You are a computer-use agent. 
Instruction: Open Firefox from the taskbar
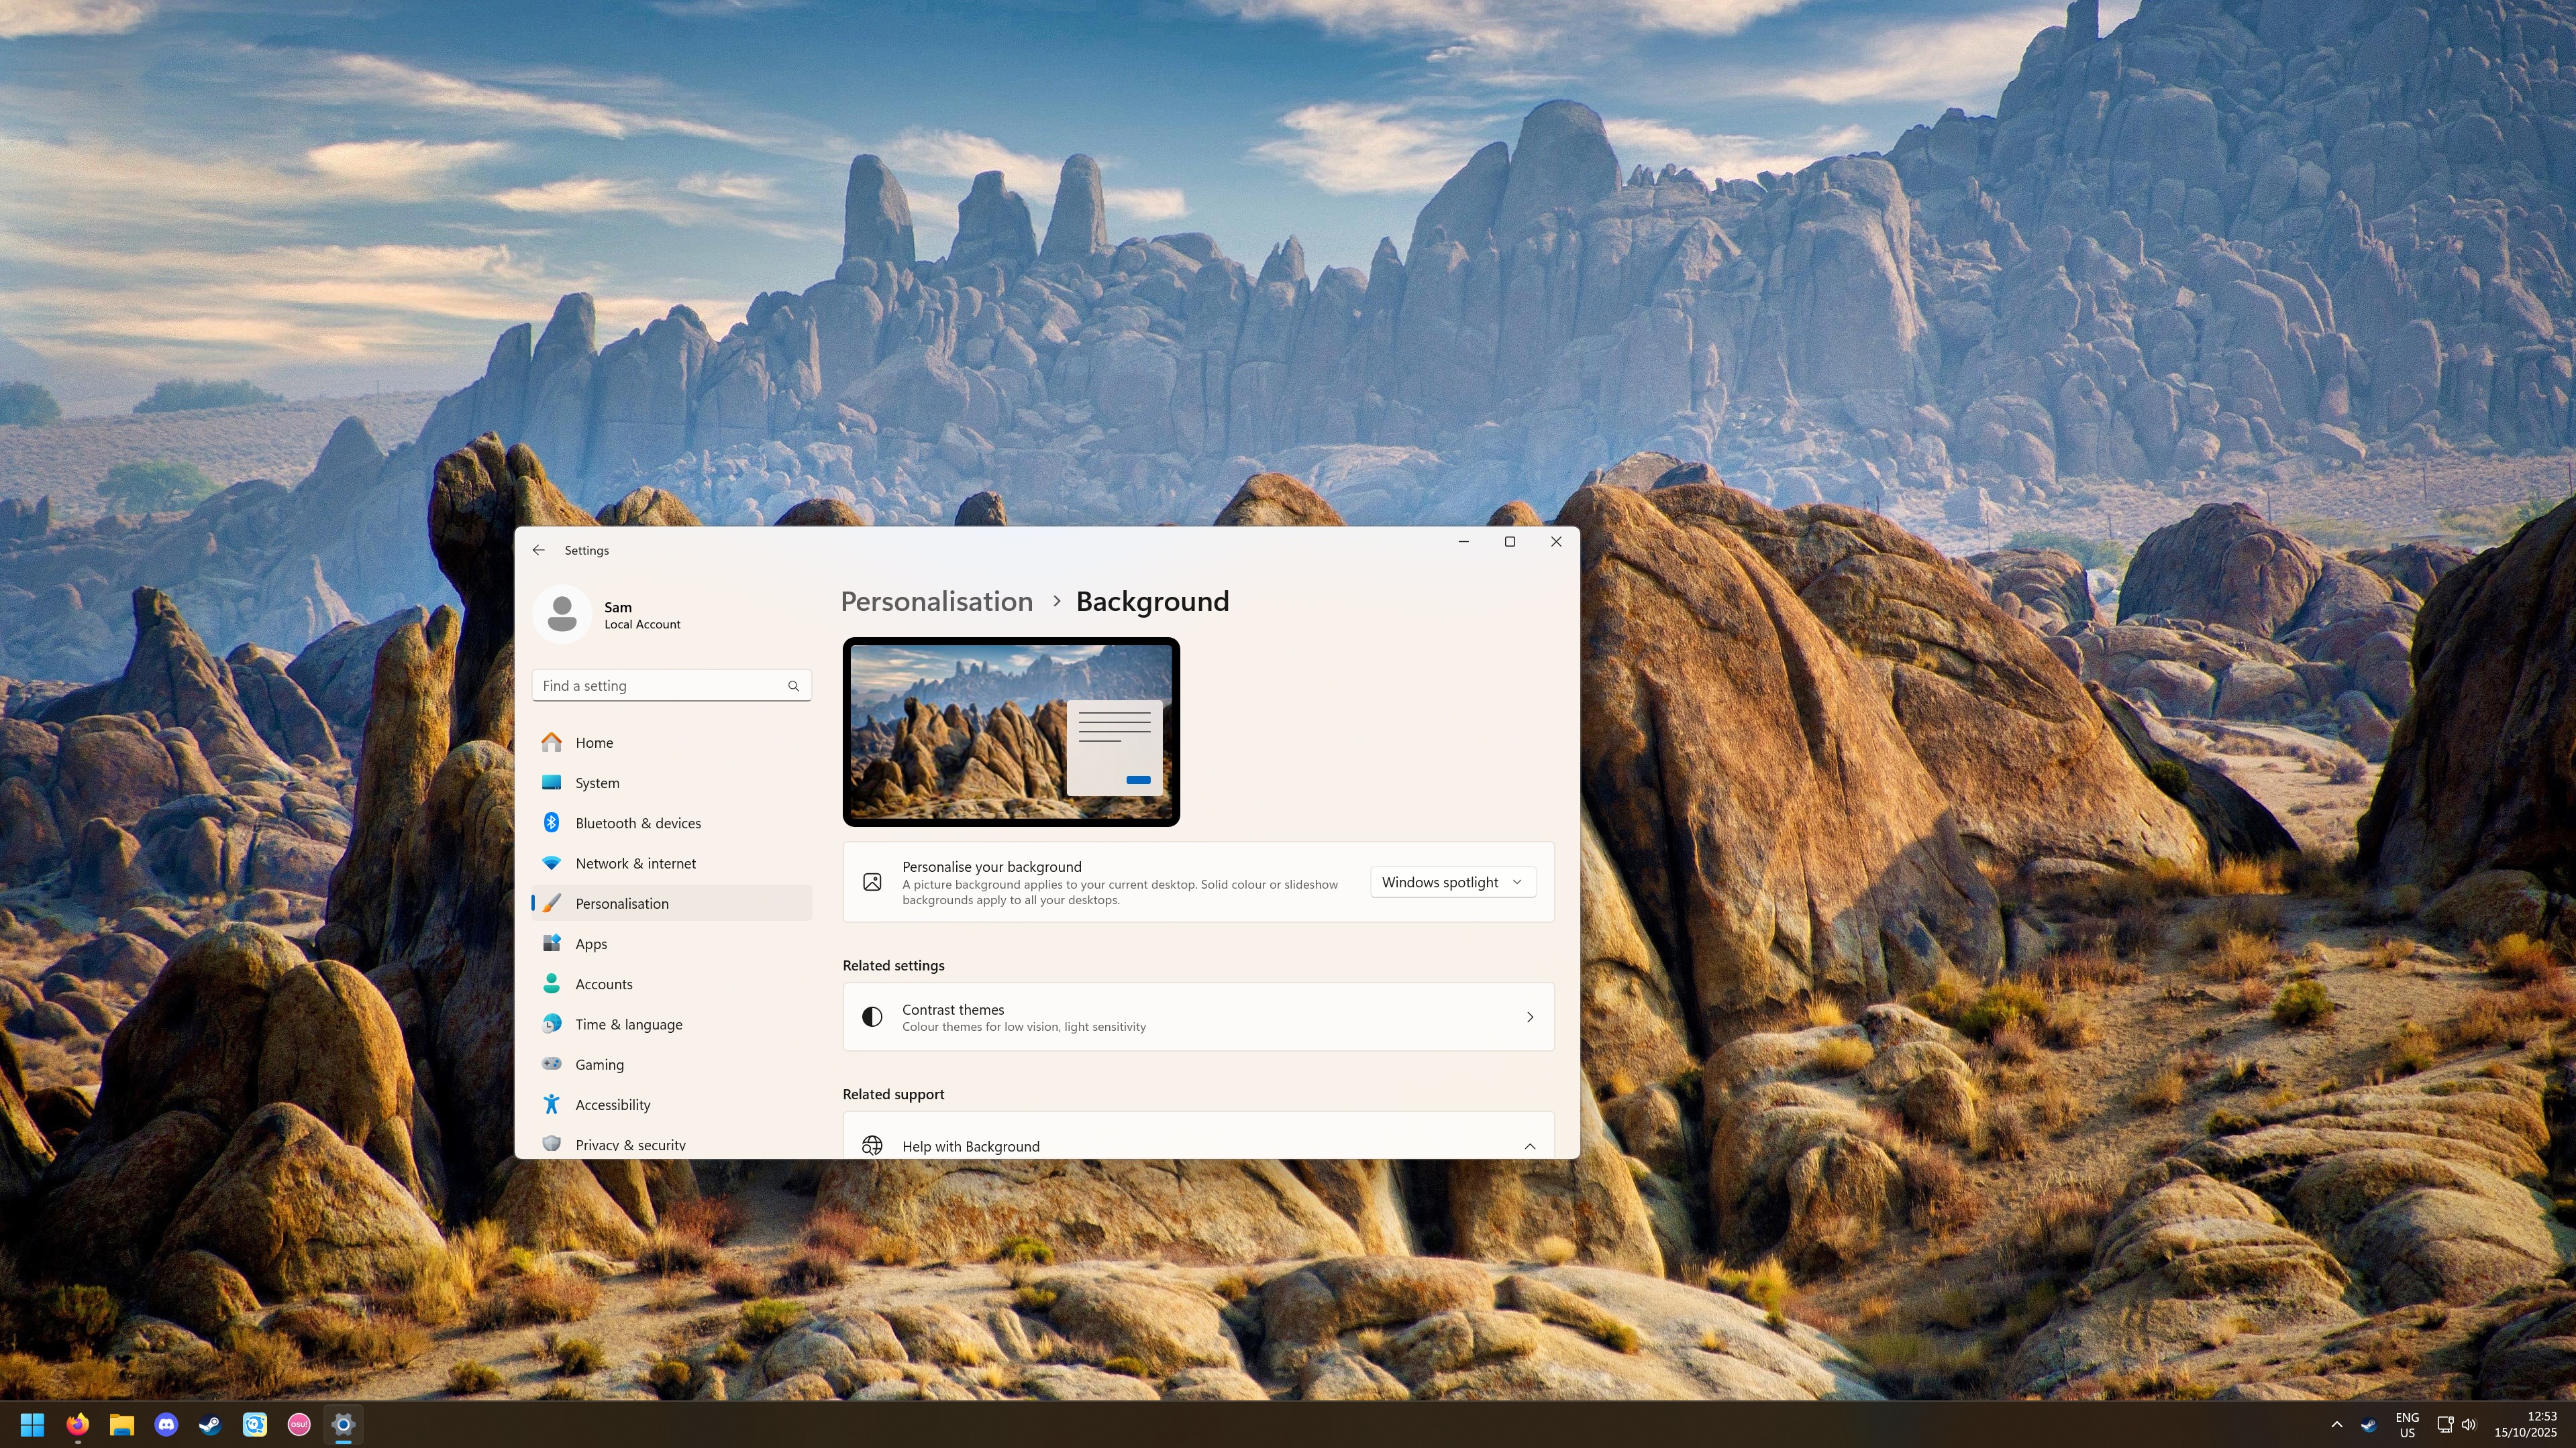point(77,1424)
